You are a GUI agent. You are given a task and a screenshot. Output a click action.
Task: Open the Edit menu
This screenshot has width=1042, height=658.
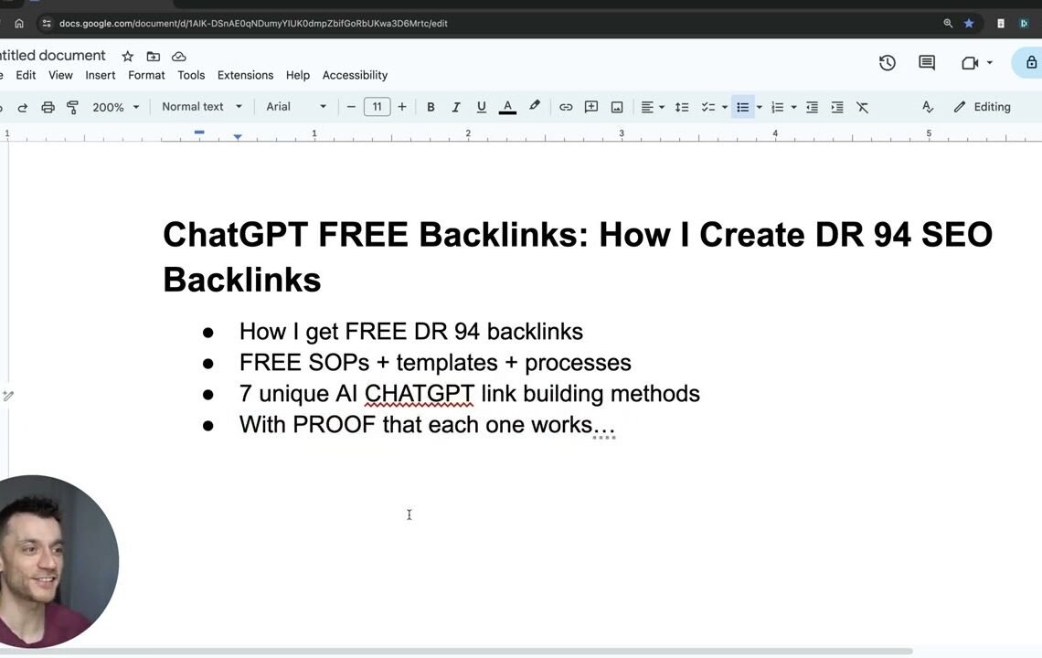pos(26,75)
